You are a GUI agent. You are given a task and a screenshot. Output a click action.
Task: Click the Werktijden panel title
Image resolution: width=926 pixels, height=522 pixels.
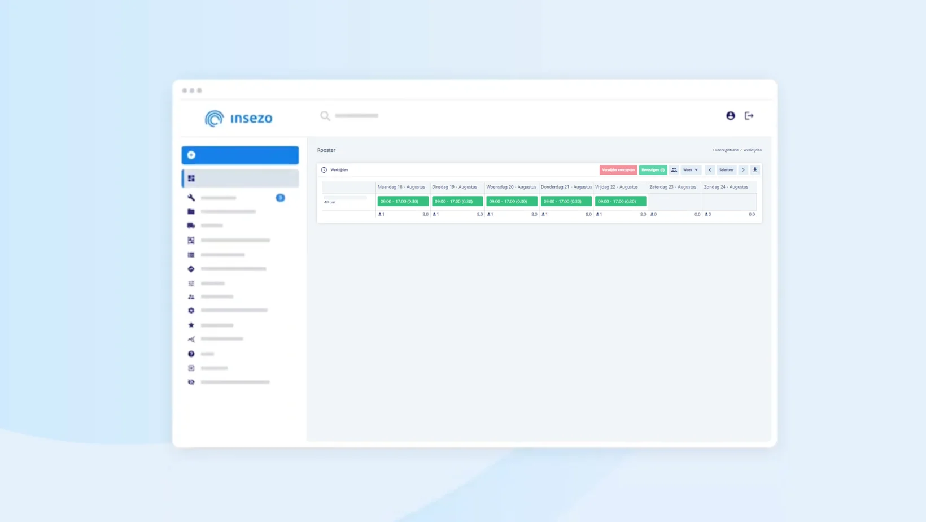[339, 170]
